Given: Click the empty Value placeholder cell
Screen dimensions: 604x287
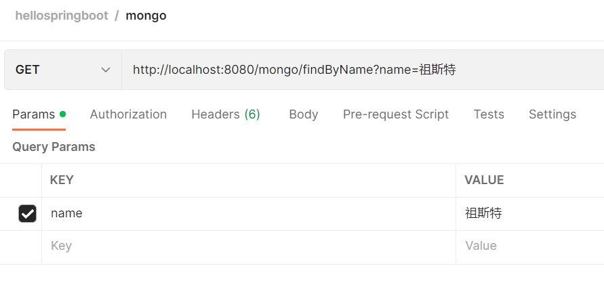Looking at the screenshot, I should [x=529, y=246].
